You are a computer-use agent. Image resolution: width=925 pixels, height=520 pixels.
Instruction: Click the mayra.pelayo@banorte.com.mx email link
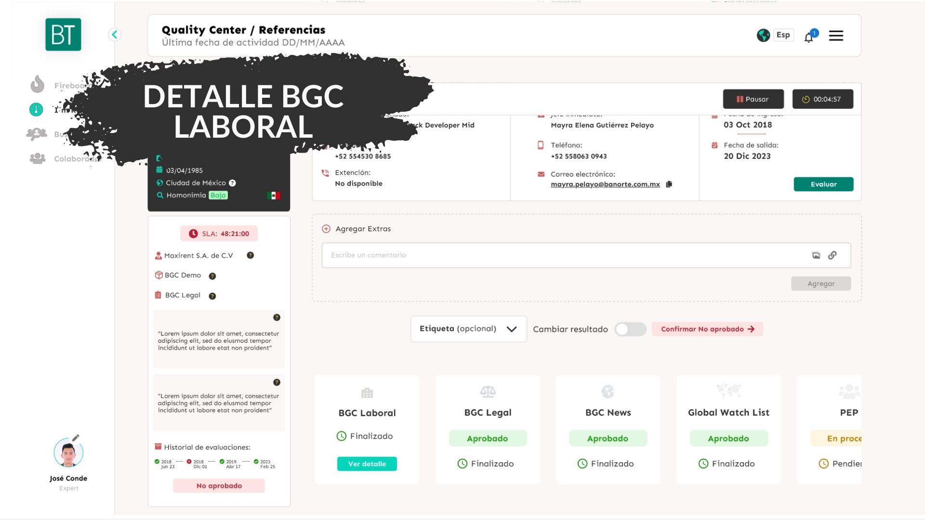(x=605, y=184)
